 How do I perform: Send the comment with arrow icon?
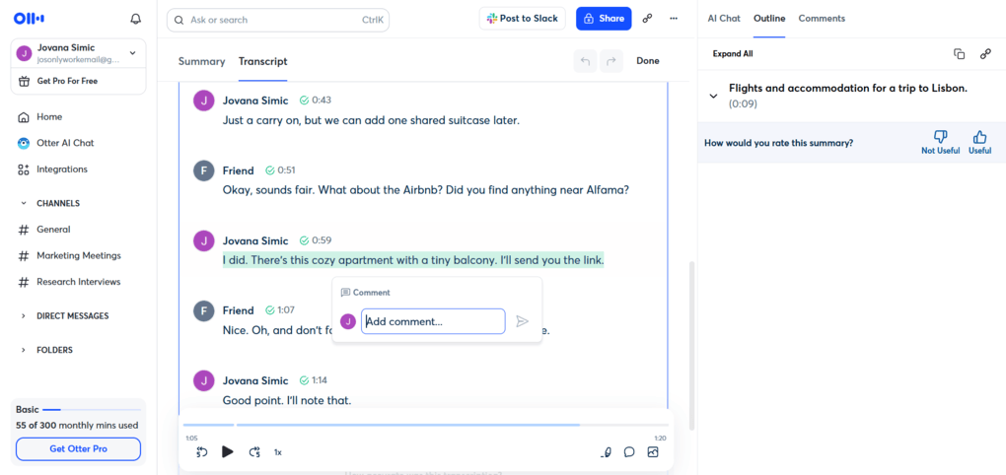[x=523, y=321]
